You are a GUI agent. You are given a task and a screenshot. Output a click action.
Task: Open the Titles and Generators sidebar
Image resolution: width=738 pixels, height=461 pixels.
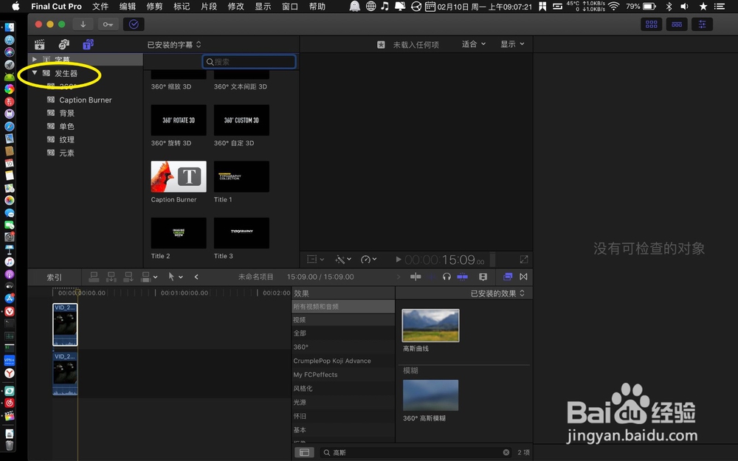tap(88, 44)
